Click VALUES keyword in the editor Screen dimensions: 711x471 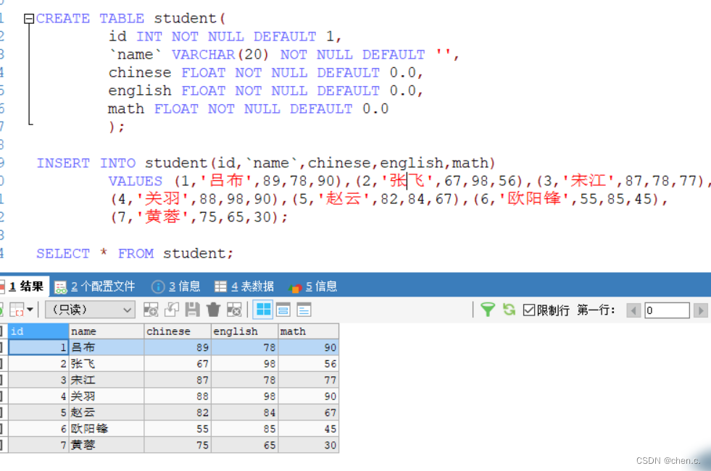point(135,182)
